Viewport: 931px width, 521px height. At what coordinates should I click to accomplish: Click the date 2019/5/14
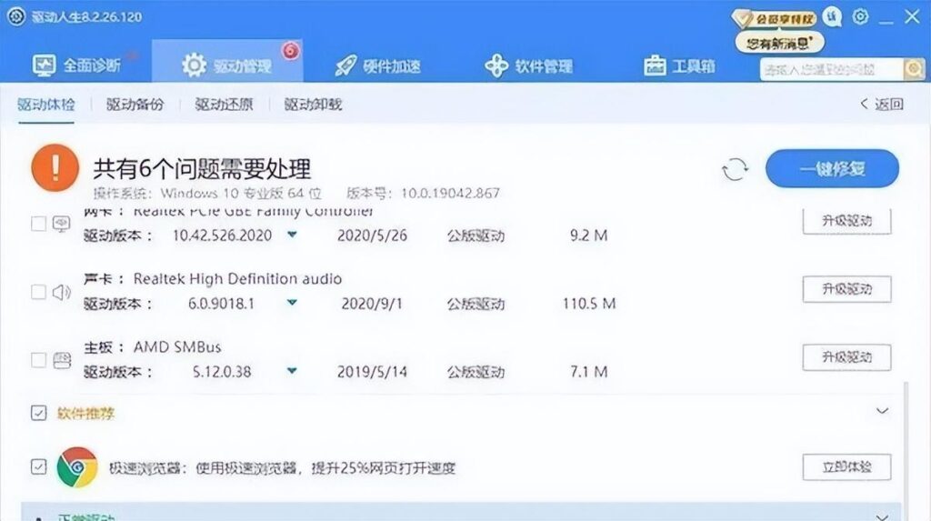(x=372, y=372)
